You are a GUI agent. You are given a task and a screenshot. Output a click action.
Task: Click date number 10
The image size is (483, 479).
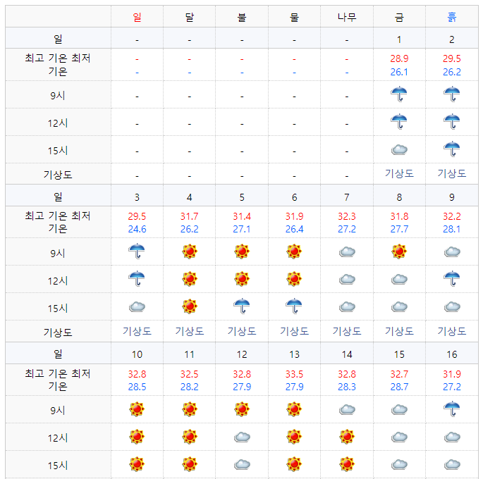click(x=137, y=354)
